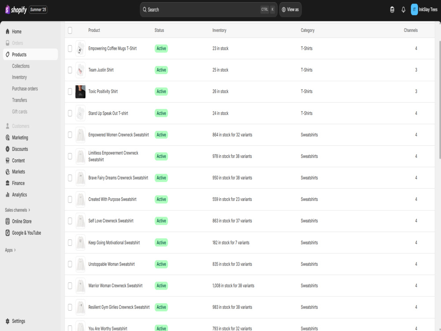Click the View as eye icon
Viewport: 441px width, 331px height.
[284, 10]
